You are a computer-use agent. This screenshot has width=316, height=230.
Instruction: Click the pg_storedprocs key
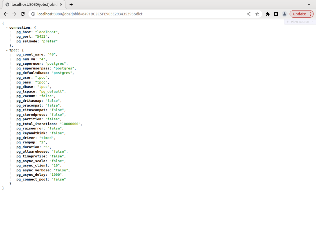tap(31, 115)
